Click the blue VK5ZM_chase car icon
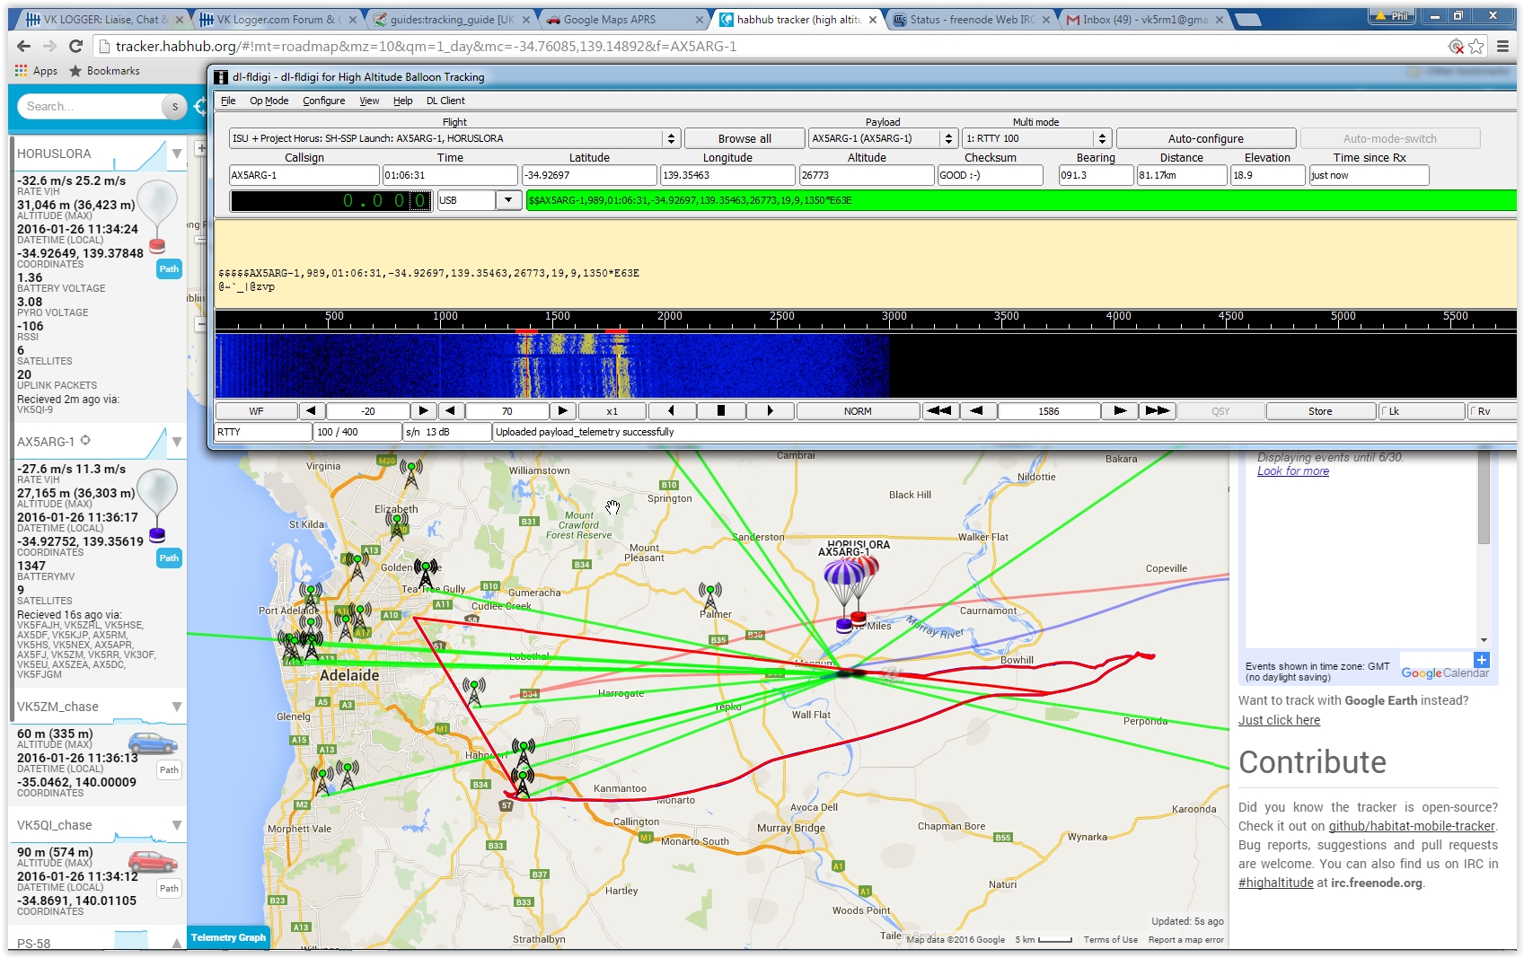The height and width of the screenshot is (958, 1524). [x=153, y=743]
